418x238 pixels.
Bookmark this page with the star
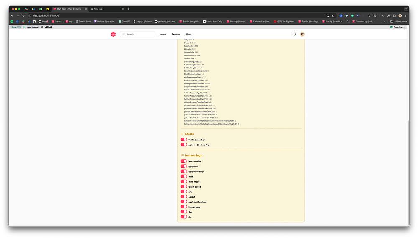333,16
